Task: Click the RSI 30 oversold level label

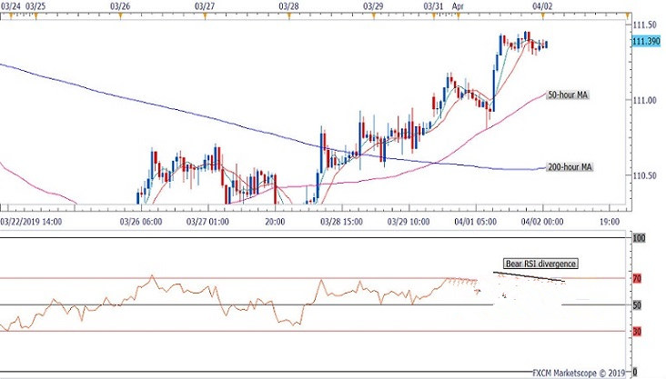Action: [x=639, y=331]
